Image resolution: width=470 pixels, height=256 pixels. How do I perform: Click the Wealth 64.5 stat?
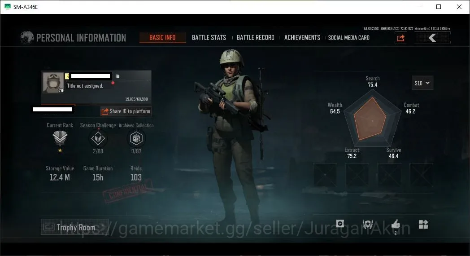tap(335, 108)
